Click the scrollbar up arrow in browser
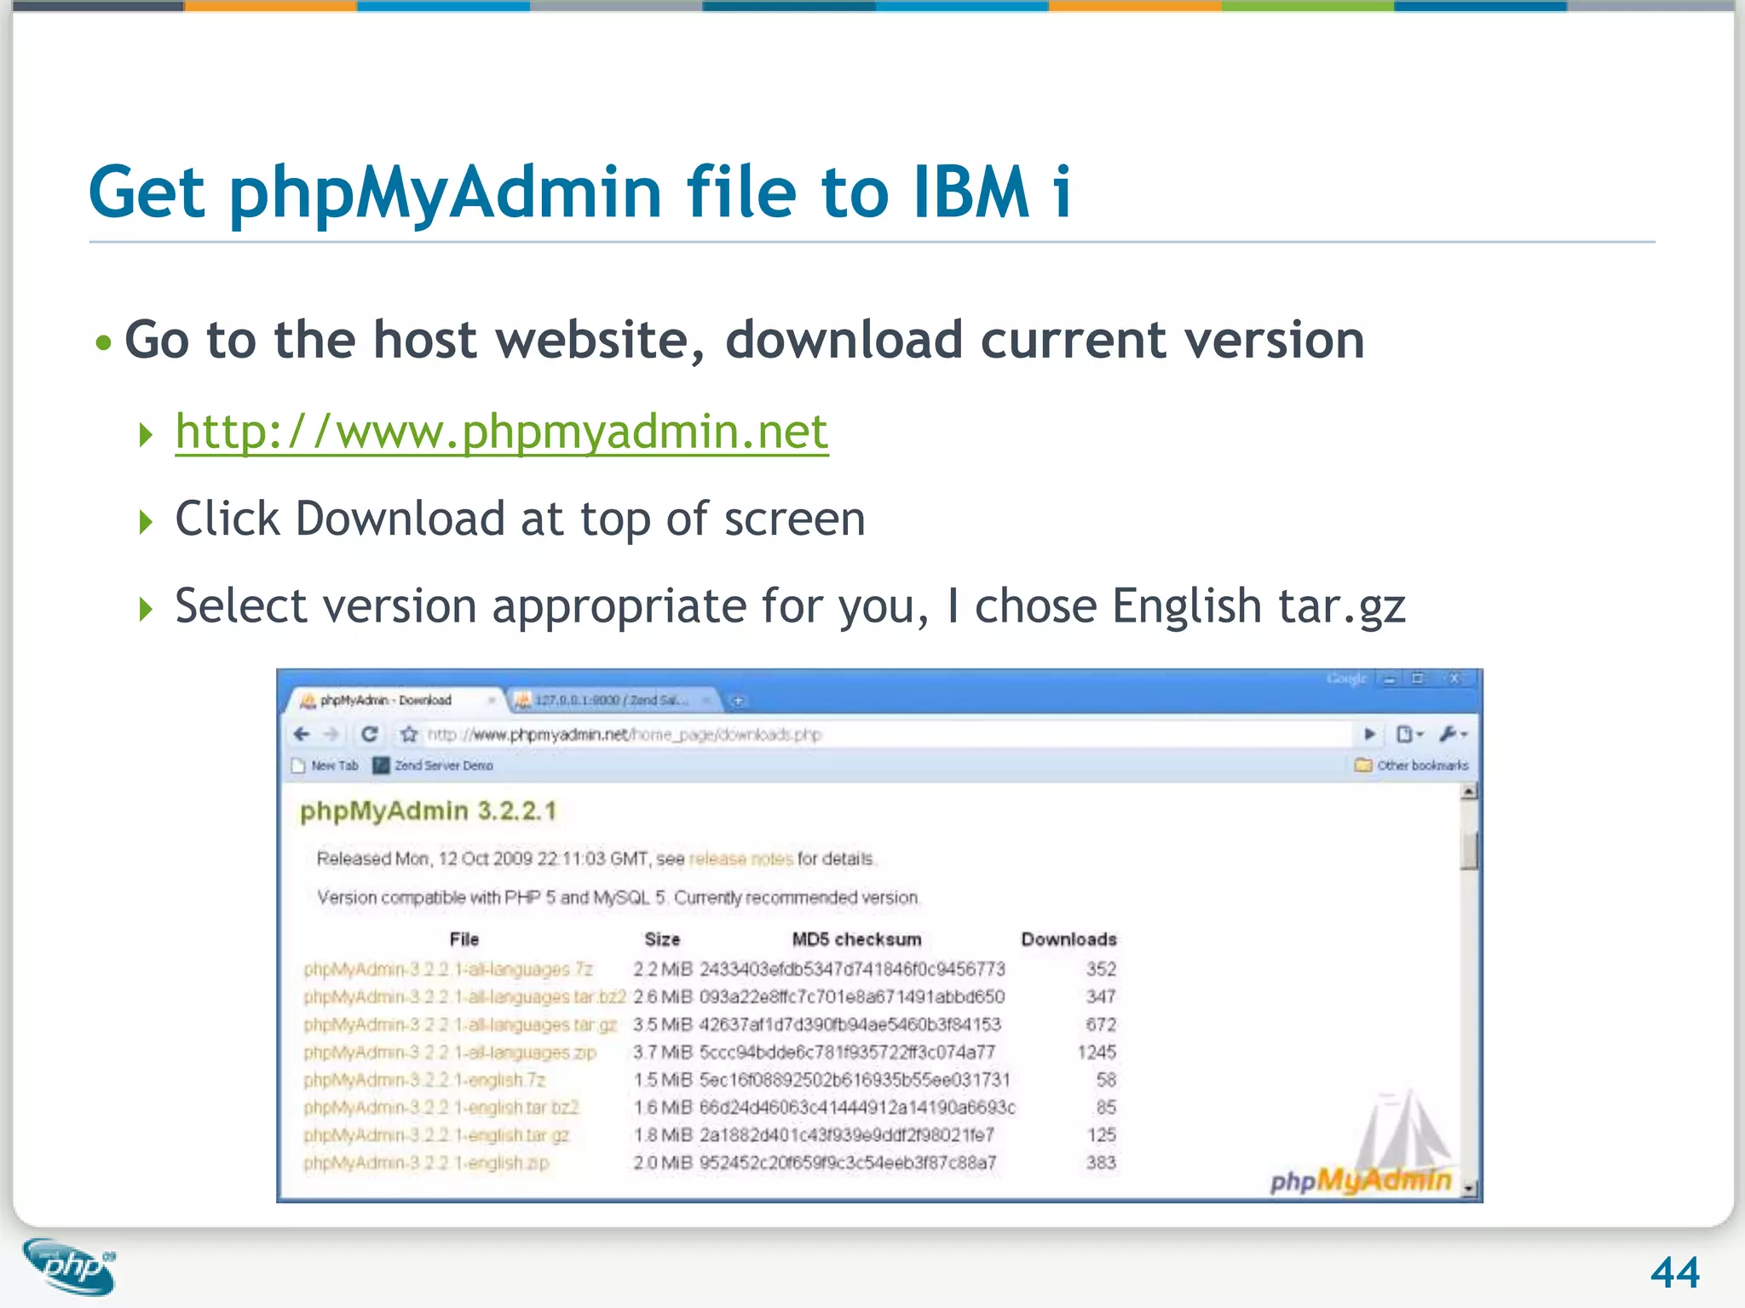Viewport: 1745px width, 1308px height. click(x=1469, y=792)
